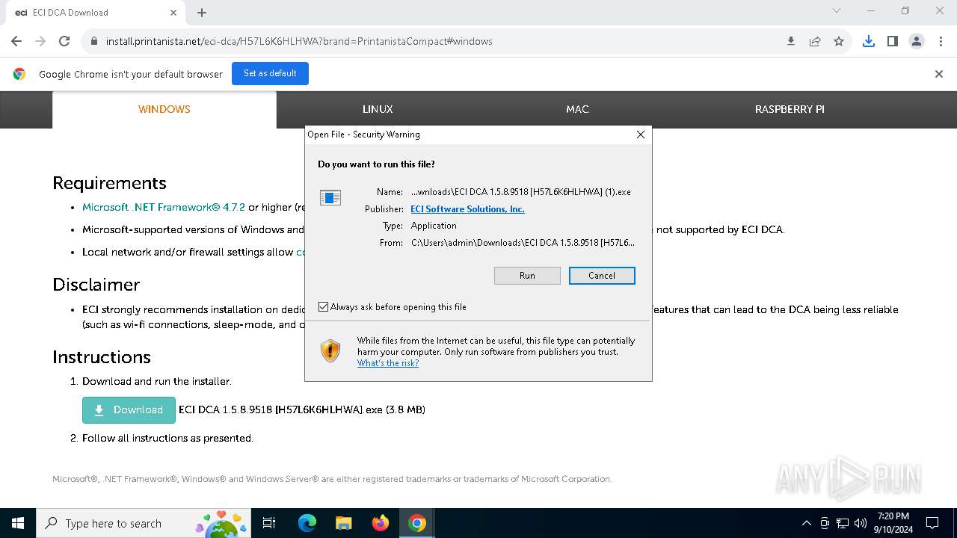Open Microsoft .NET Framework 4.7.2 link
This screenshot has width=957, height=538.
click(x=164, y=207)
